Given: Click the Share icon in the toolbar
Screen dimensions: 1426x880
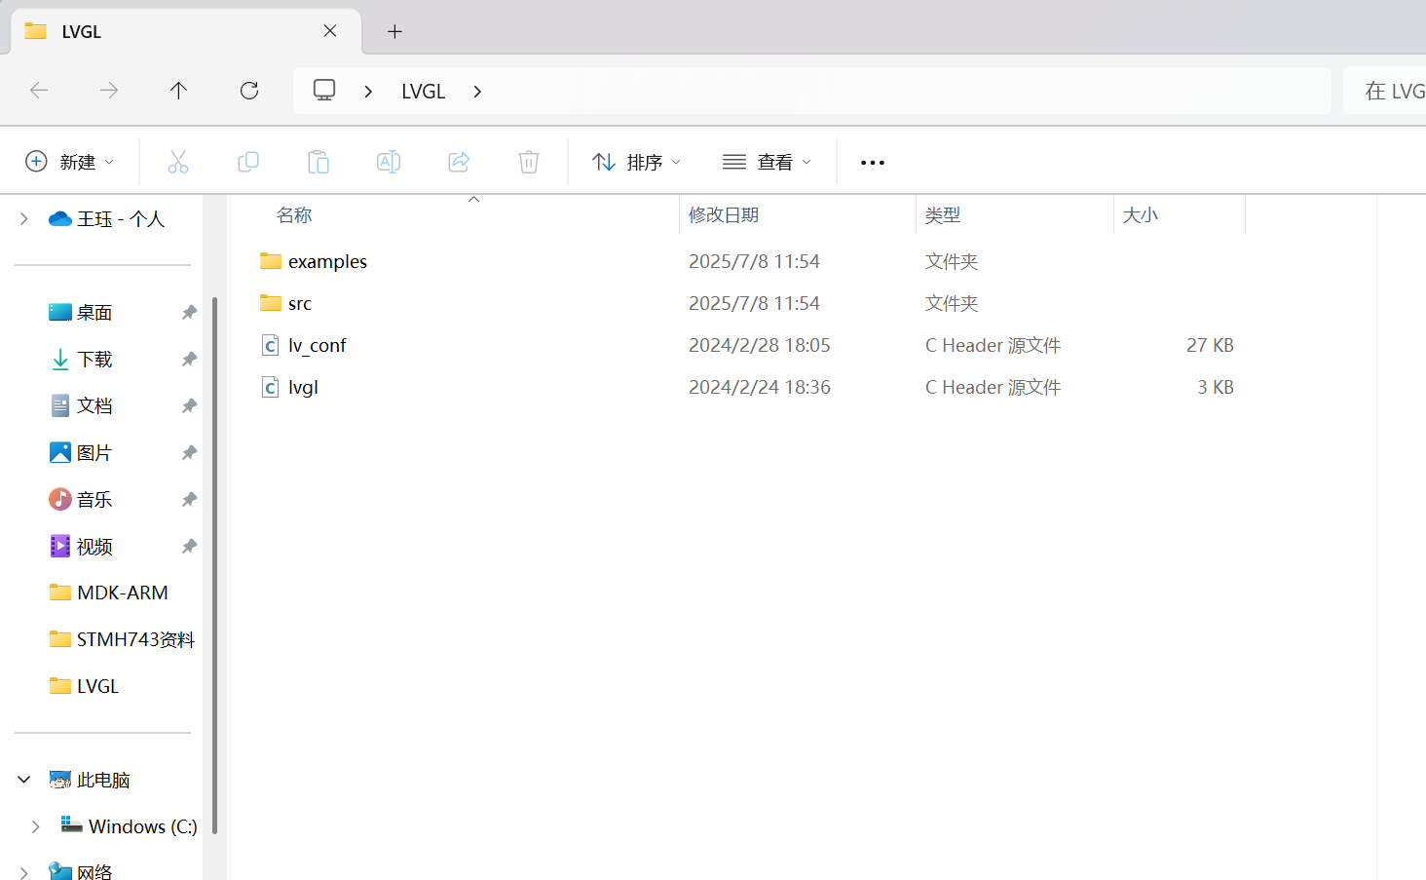Looking at the screenshot, I should pos(459,162).
